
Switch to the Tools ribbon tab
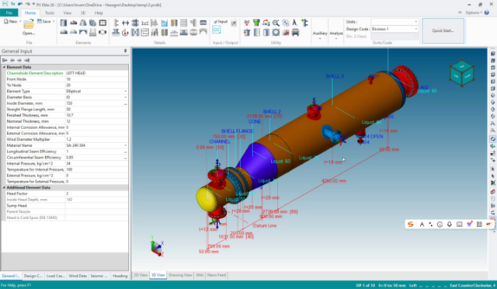[x=50, y=13]
